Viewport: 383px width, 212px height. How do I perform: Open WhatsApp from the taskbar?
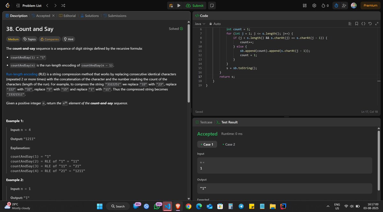(157, 206)
